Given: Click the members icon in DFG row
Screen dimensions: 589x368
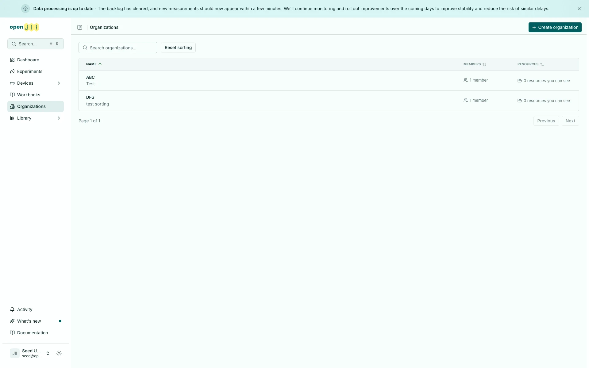Looking at the screenshot, I should 466,100.
